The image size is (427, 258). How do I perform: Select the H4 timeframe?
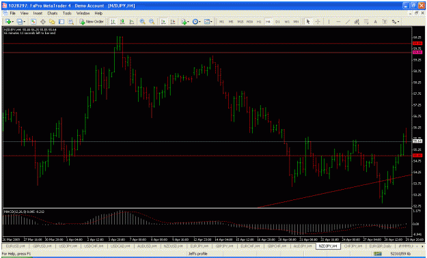268,22
